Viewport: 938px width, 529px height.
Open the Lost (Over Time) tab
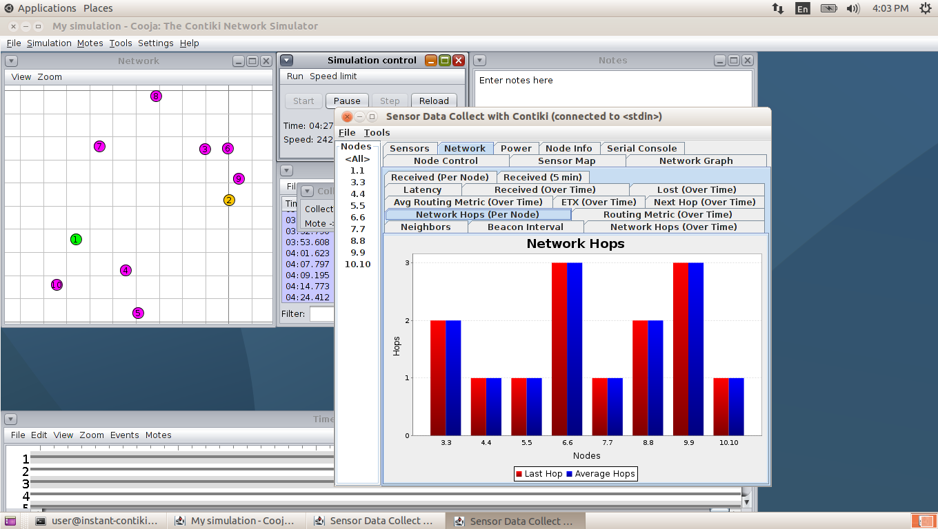[x=697, y=189]
